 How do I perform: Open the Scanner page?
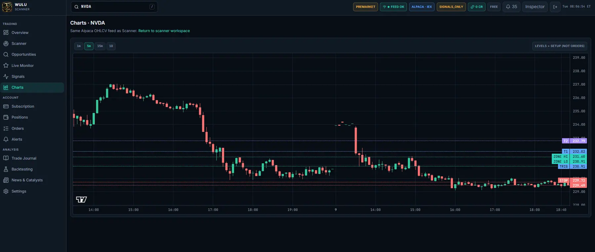[x=32, y=43]
